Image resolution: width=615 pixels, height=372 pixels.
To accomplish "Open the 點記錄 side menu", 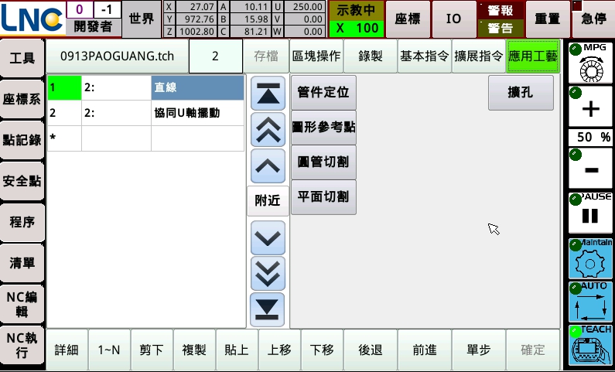I will click(22, 140).
